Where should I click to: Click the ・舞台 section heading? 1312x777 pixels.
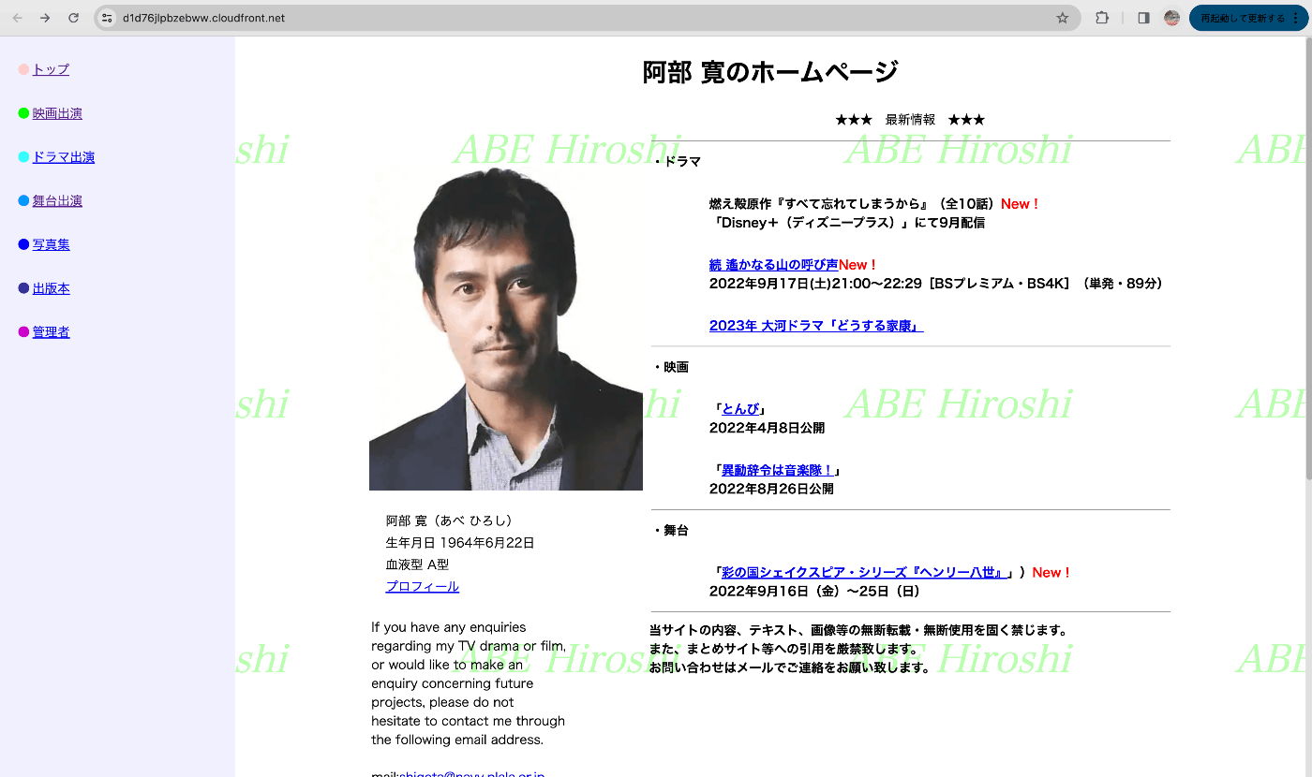(x=670, y=531)
